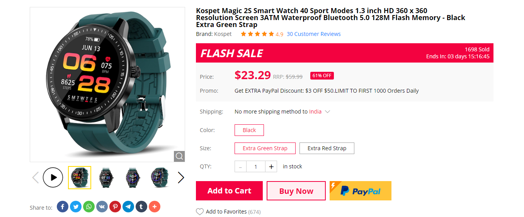The image size is (524, 217).
Task: Open the 30 Customer Reviews link
Action: (x=314, y=34)
